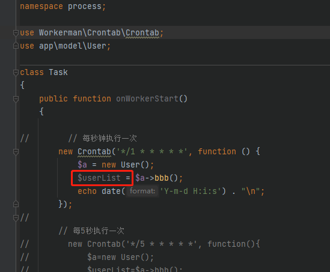This screenshot has height=272, width=330.
Task: Click 'bbb' method call in uncommented line
Action: click(x=162, y=178)
